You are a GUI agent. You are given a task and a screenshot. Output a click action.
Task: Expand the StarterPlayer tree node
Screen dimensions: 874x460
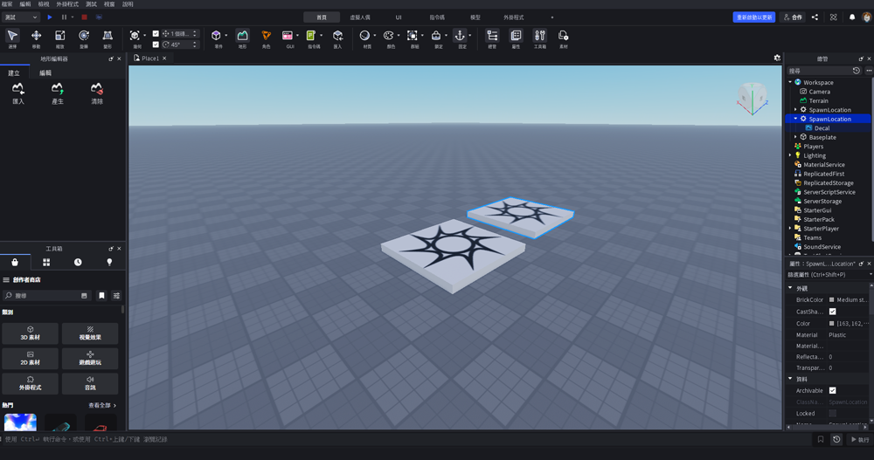(790, 229)
